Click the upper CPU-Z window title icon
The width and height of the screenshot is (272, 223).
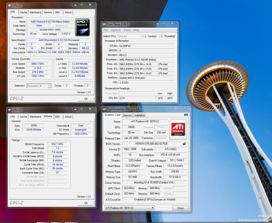click(10, 6)
